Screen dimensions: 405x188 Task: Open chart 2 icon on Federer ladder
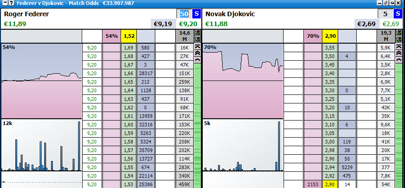click(x=198, y=39)
